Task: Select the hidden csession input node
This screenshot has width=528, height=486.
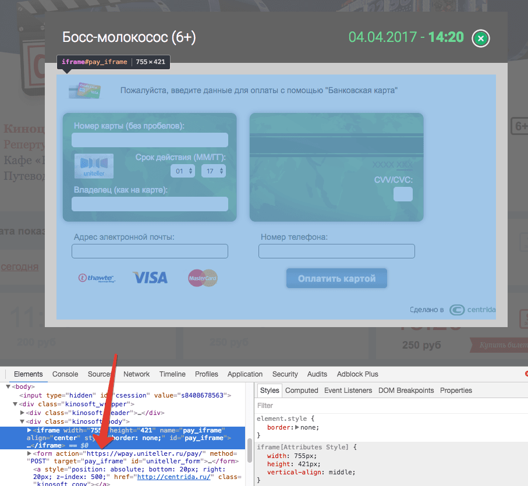Action: pos(125,395)
